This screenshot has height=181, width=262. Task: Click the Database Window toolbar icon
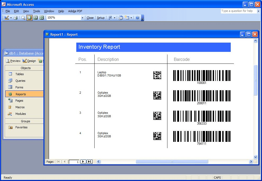pos(121,18)
